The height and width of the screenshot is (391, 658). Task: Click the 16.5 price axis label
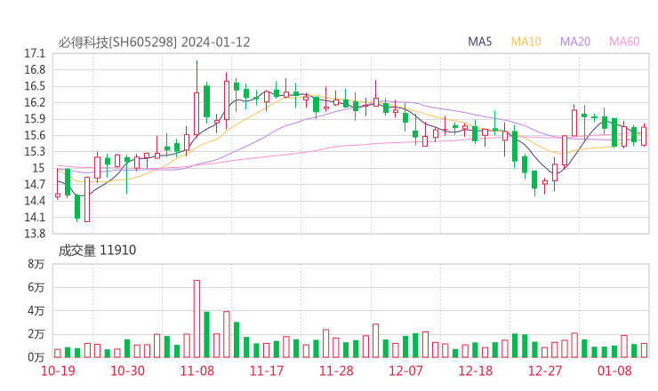35,86
